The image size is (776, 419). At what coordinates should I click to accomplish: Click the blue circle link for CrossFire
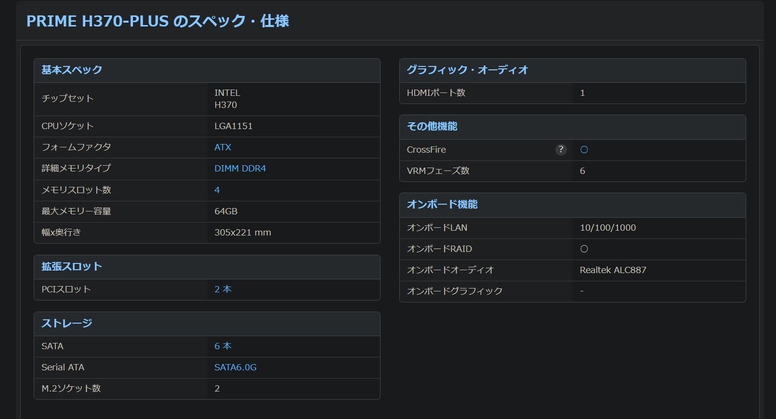[584, 150]
